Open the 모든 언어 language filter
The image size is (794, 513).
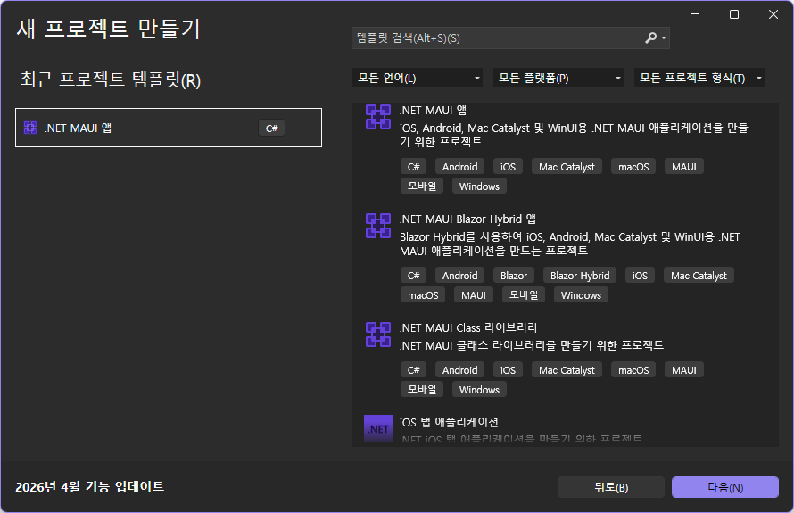418,78
